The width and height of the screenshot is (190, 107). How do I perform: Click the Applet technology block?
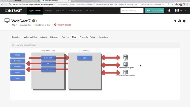tap(17, 78)
